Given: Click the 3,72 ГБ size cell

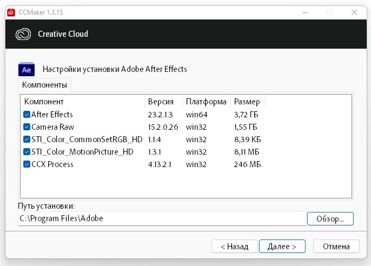Looking at the screenshot, I should click(x=246, y=115).
